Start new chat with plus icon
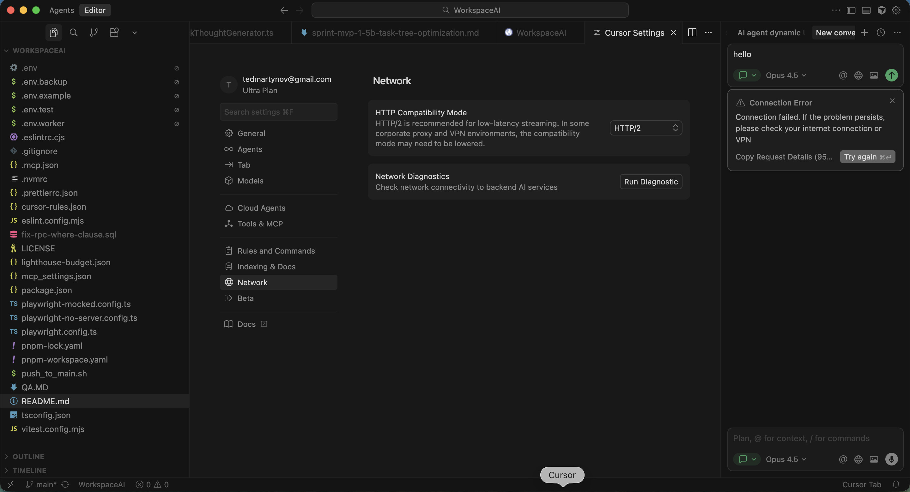The image size is (910, 492). [864, 33]
